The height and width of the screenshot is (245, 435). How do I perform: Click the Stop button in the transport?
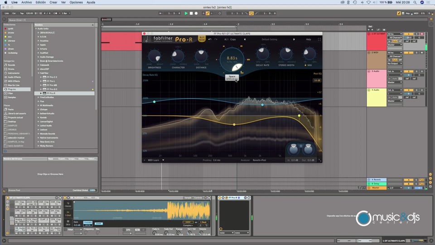tap(191, 13)
